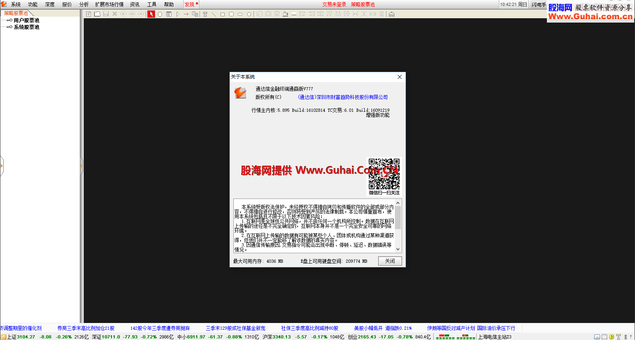The width and height of the screenshot is (635, 340).
Task: Click 中小 index value 6911.97
Action: 196,337
